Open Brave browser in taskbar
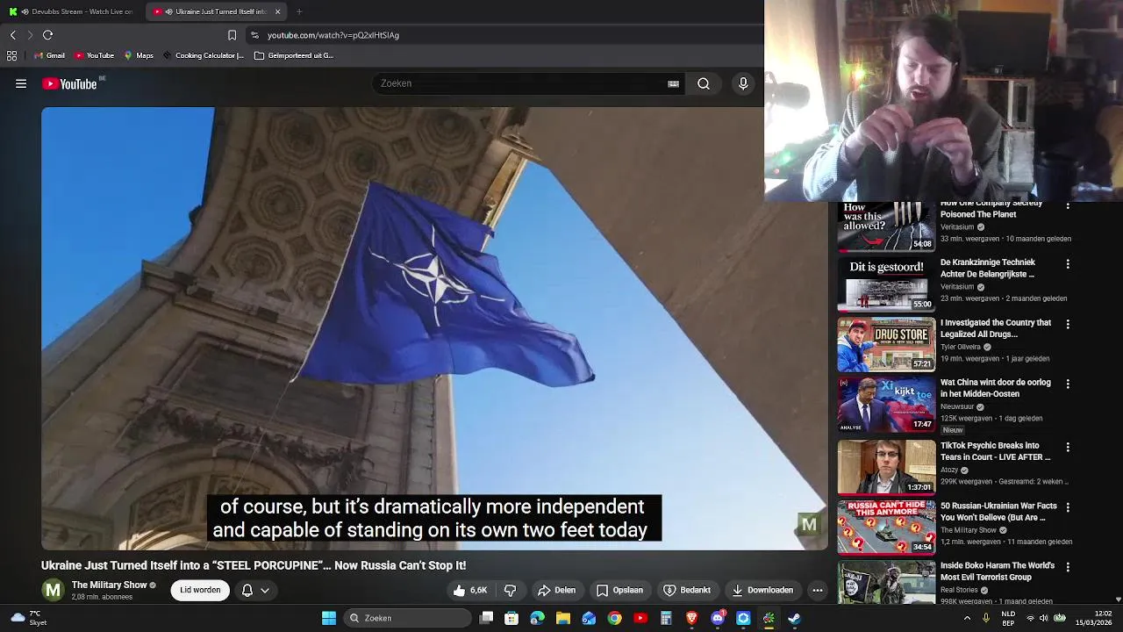The width and height of the screenshot is (1123, 632). (x=691, y=618)
